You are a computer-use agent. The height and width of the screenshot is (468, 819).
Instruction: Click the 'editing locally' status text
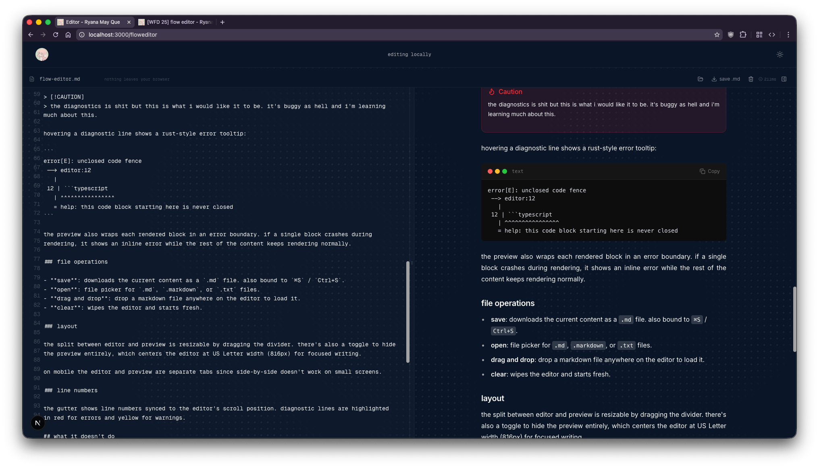coord(409,54)
